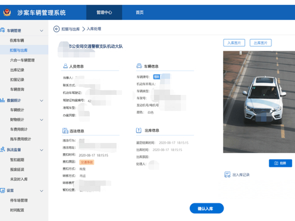
Task: Click the 出入库记录 label
Action: coord(241,174)
